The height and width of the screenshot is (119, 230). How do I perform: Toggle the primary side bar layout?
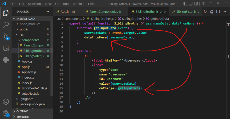185,4
